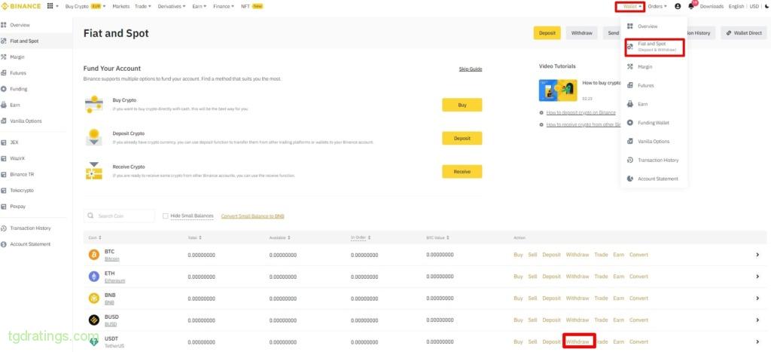The width and height of the screenshot is (771, 352).
Task: Expand the BTC row arrow
Action: pos(757,255)
